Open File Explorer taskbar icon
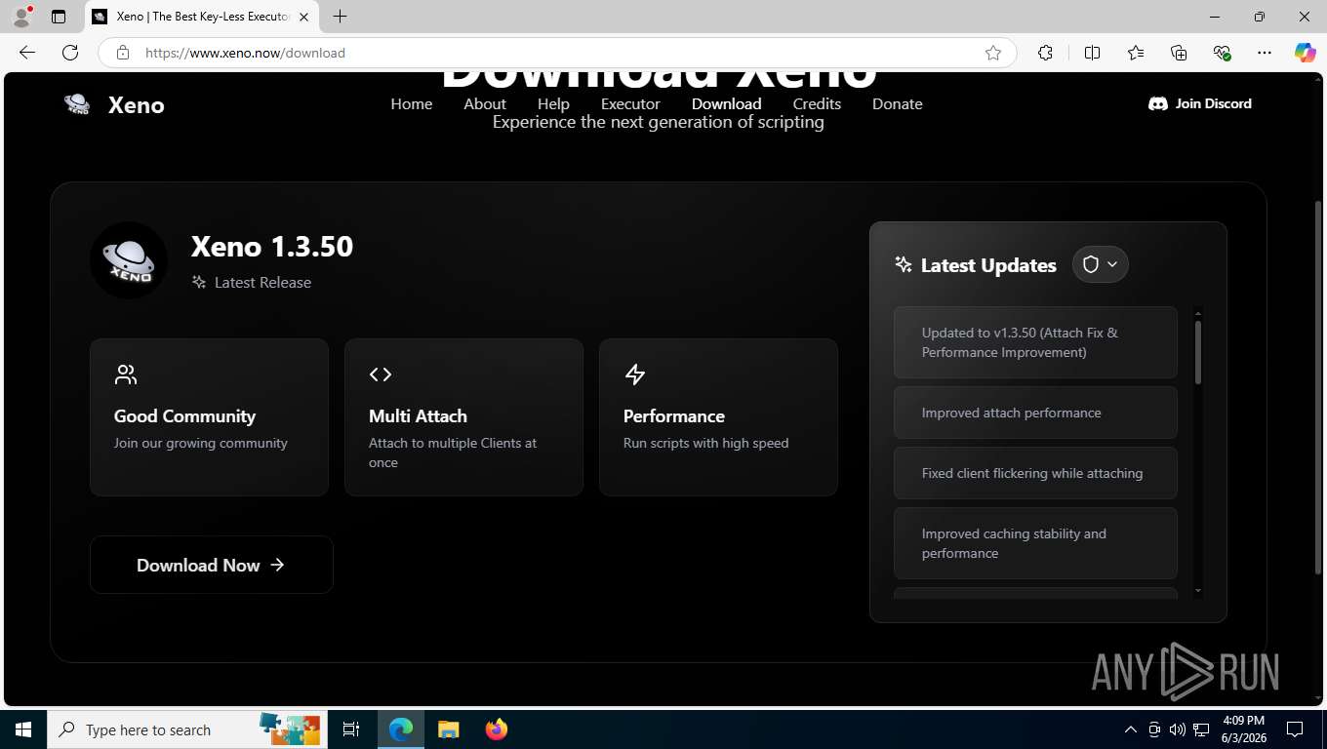Screen dimensions: 1327x749 pyautogui.click(x=448, y=729)
